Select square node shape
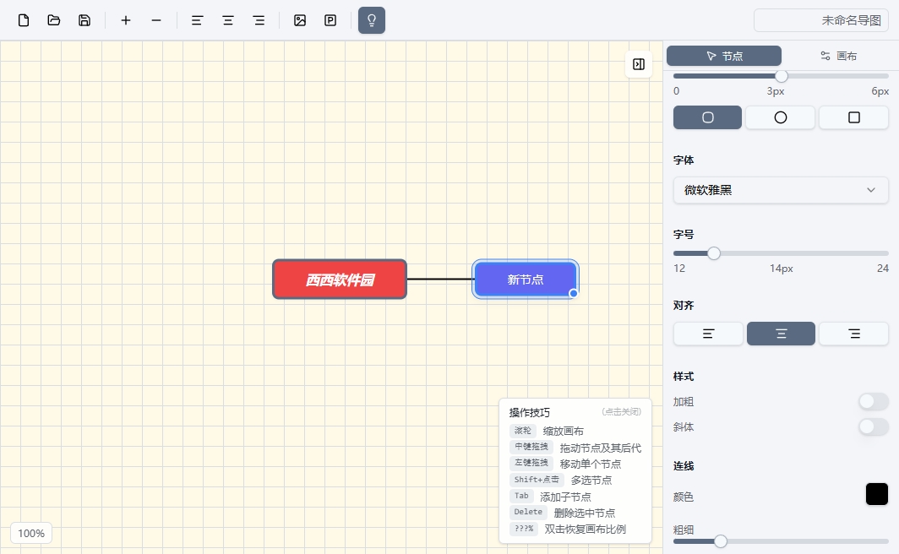The image size is (899, 554). pyautogui.click(x=853, y=117)
